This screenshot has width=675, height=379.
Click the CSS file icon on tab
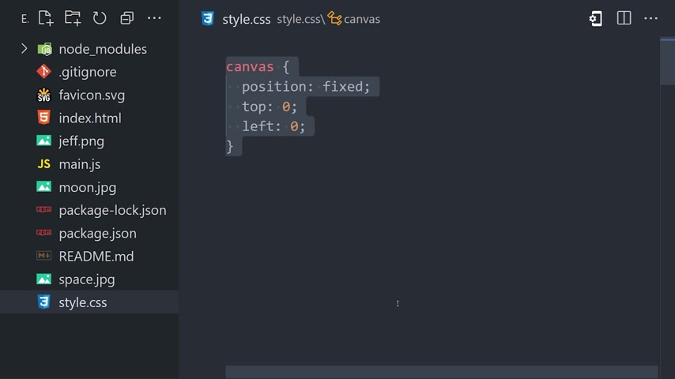click(x=208, y=18)
